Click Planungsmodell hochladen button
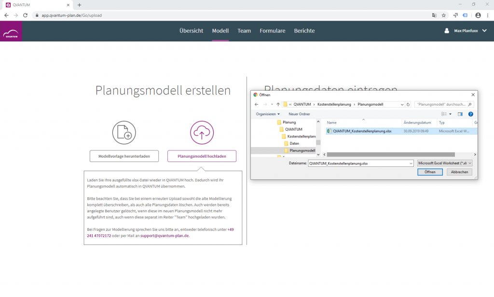494x297 pixels. coord(202,156)
